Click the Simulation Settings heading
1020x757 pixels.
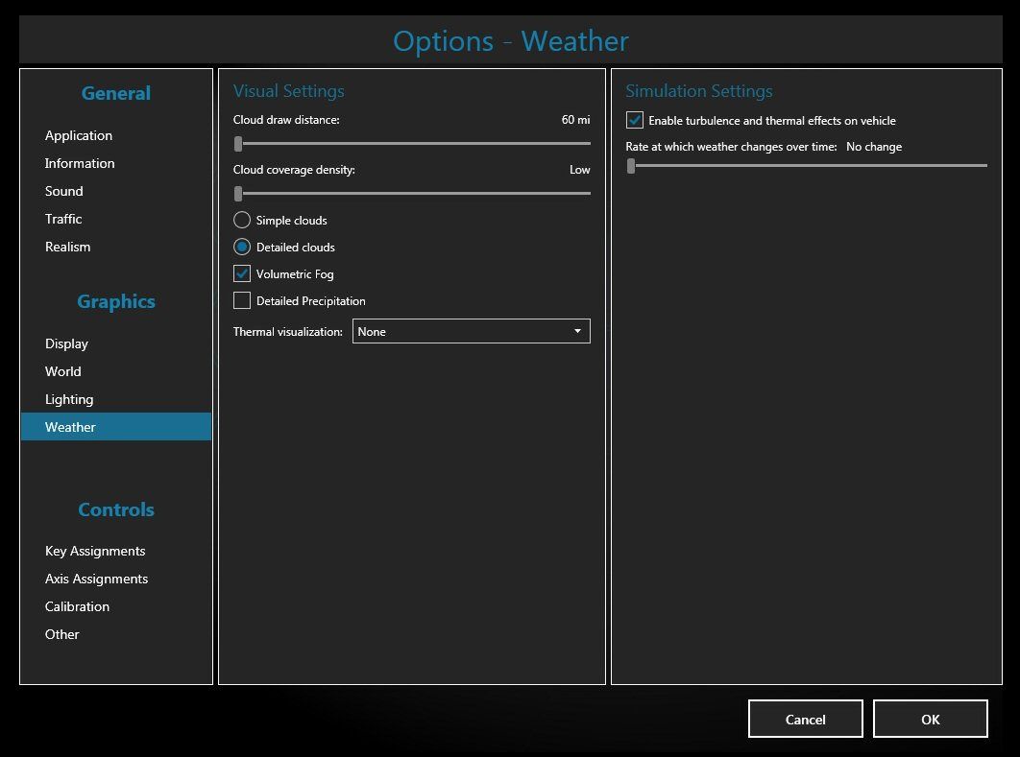point(698,91)
